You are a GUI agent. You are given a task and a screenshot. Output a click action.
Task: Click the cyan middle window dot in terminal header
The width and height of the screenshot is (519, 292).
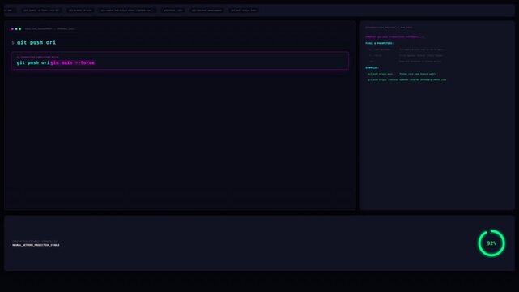click(16, 29)
